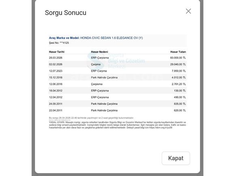The height and width of the screenshot is (176, 235).
Task: Click the Şasi No ***4125 text
Action: (59, 43)
